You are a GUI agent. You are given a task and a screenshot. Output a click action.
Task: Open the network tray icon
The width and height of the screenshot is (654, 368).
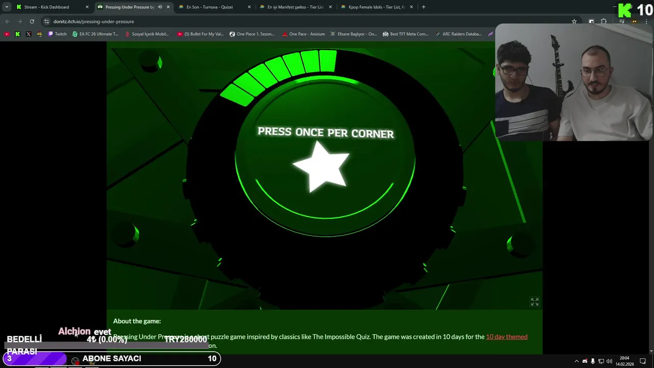pyautogui.click(x=601, y=361)
